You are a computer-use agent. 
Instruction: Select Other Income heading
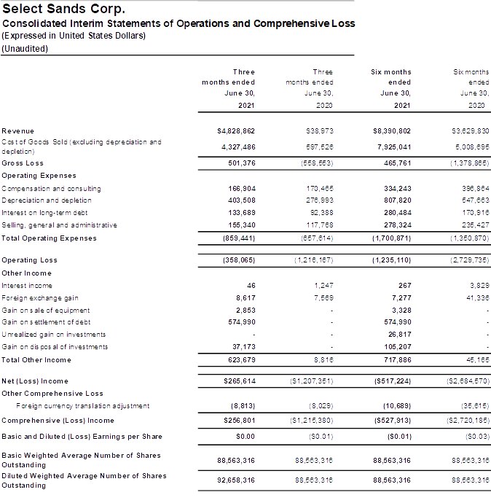click(27, 273)
